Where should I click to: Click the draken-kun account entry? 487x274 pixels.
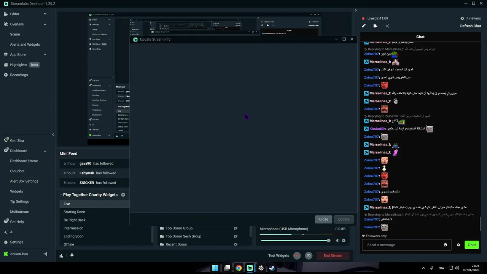pos(19,254)
